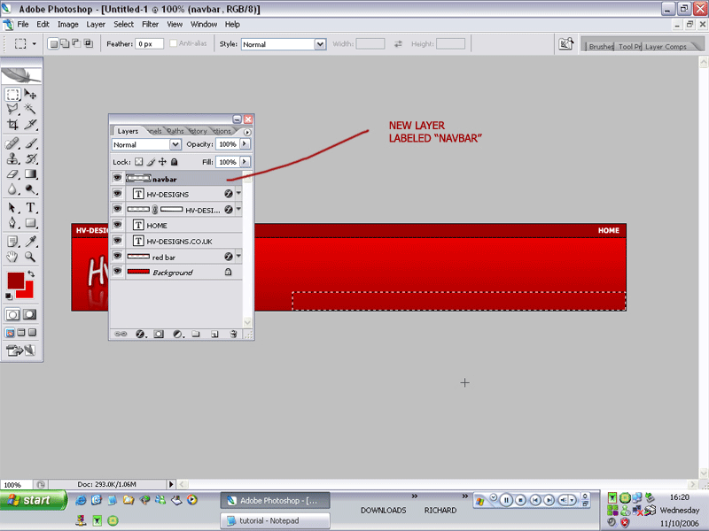Select the Crop tool
The image size is (709, 531).
coord(12,124)
